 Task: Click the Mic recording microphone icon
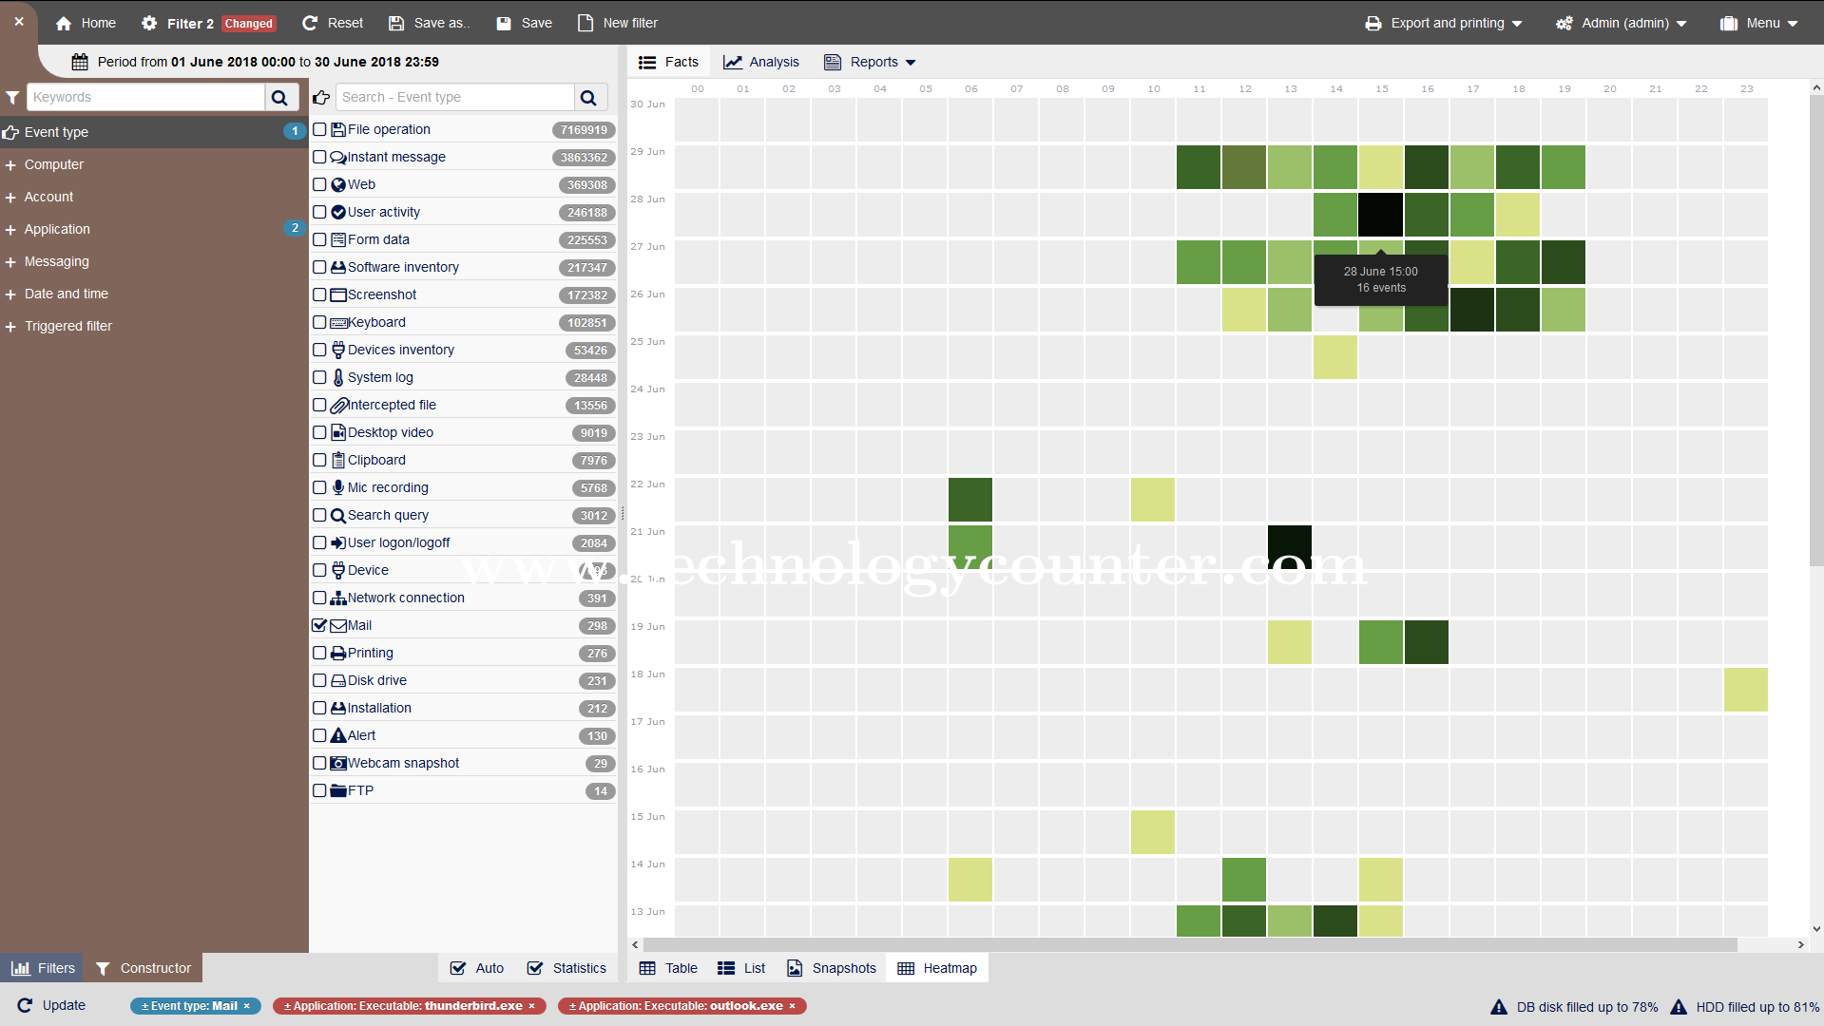337,487
